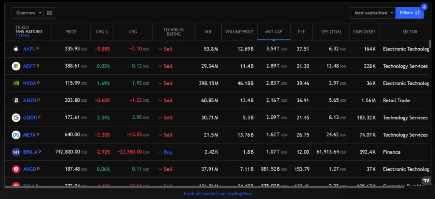Click META P/E value 26.75
The width and height of the screenshot is (435, 199).
coord(302,135)
